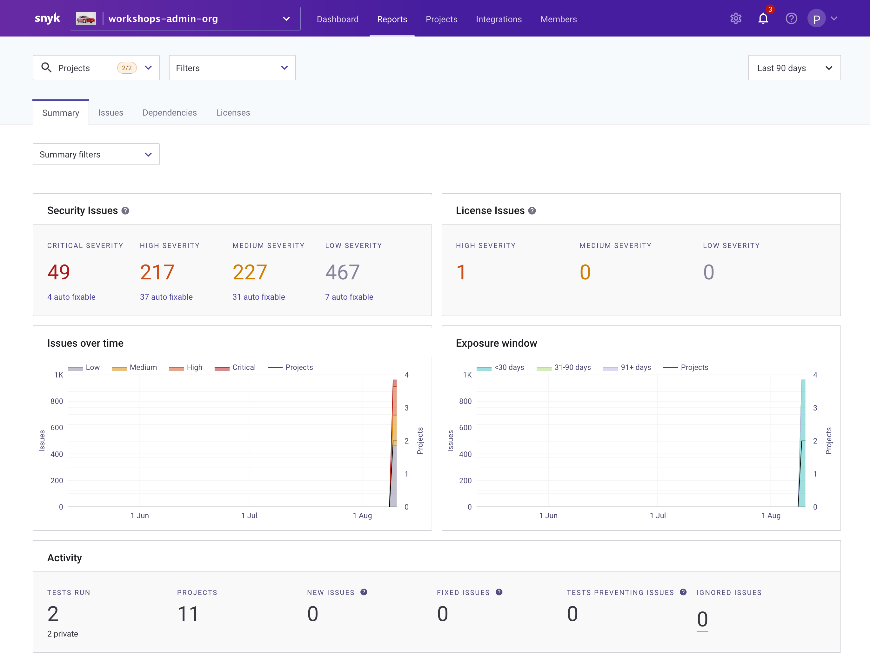Viewport: 870px width, 661px height.
Task: Click the 37 auto fixable link
Action: (x=166, y=297)
